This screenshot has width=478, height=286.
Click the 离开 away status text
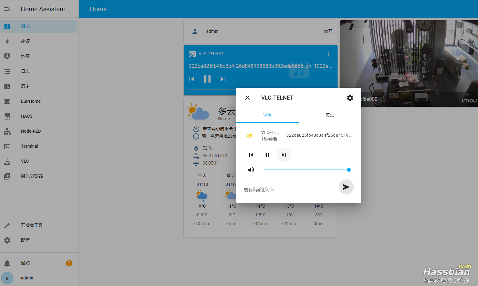pos(328,31)
